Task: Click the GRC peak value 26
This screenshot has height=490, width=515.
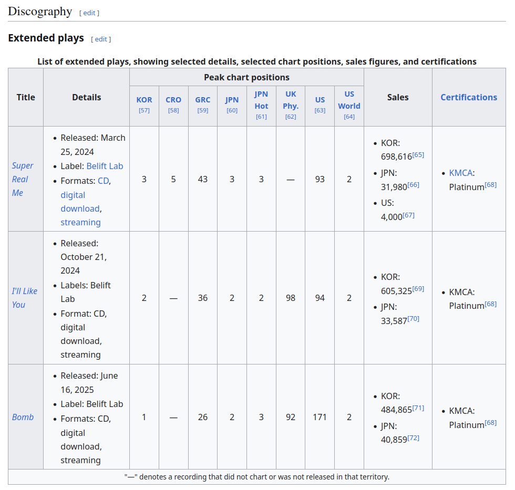Action: click(203, 417)
